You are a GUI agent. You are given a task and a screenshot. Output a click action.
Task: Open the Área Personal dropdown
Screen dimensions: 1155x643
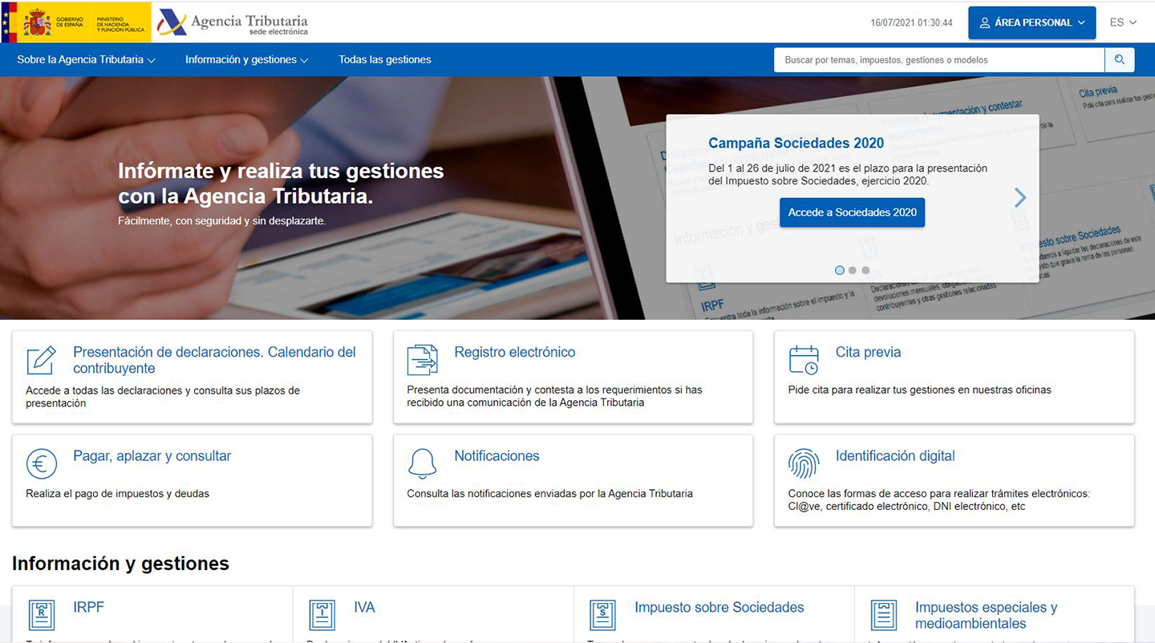(x=1031, y=22)
